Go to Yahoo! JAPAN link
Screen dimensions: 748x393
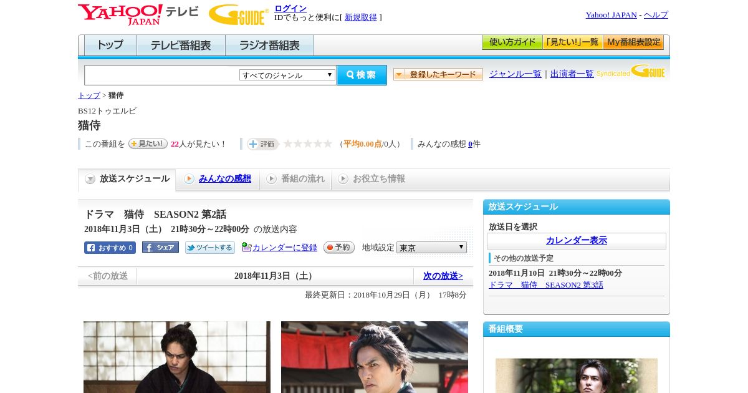coord(611,15)
